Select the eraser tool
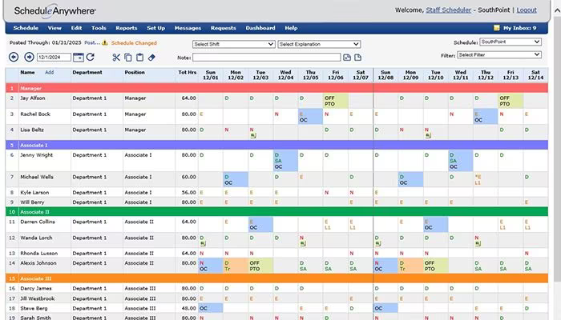The width and height of the screenshot is (561, 320). pyautogui.click(x=151, y=57)
